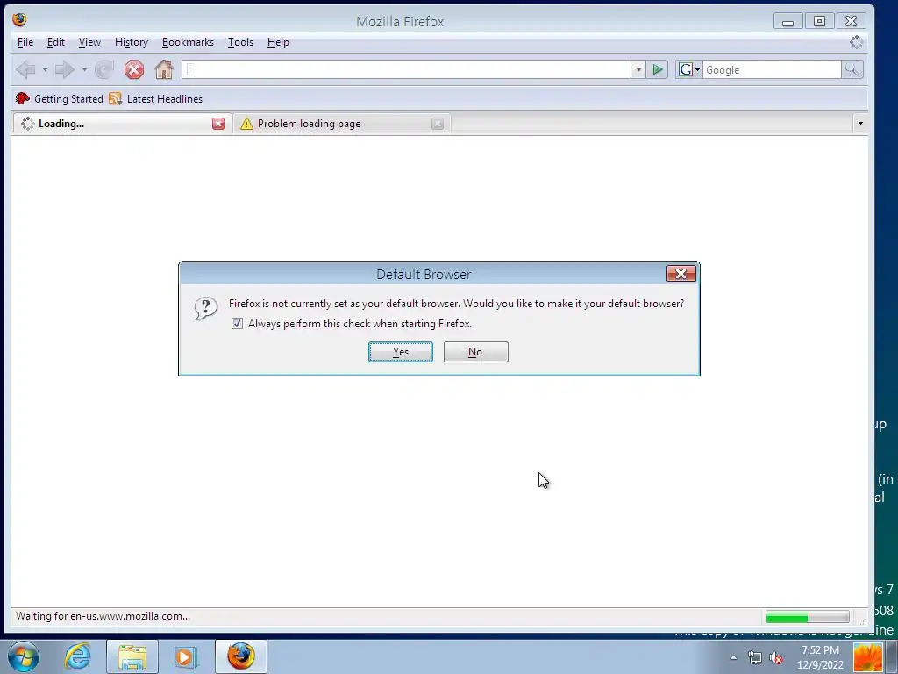Click the loading spinner icon on the first tab
The image size is (898, 674).
[27, 124]
